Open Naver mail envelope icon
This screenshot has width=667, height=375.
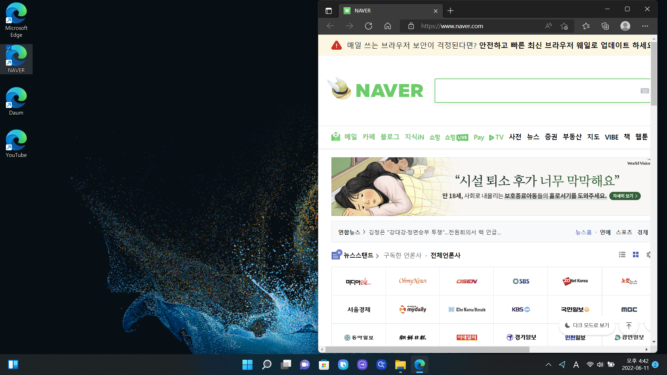336,137
